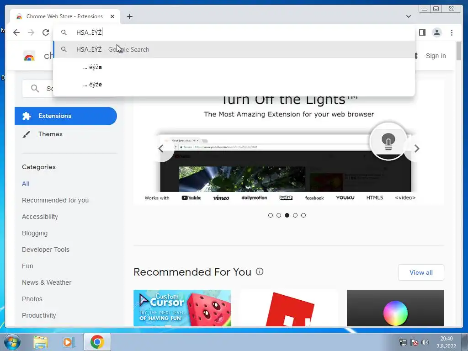Image resolution: width=468 pixels, height=351 pixels.
Task: Click the Themes paintbrush icon
Action: pos(26,134)
